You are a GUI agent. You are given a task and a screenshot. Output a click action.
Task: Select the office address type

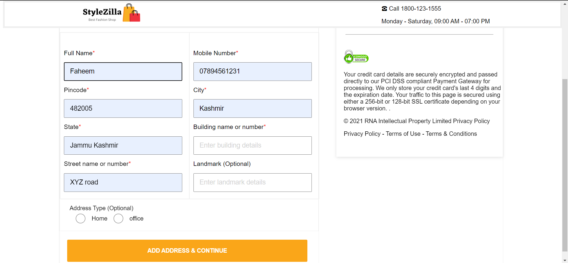[x=118, y=218]
